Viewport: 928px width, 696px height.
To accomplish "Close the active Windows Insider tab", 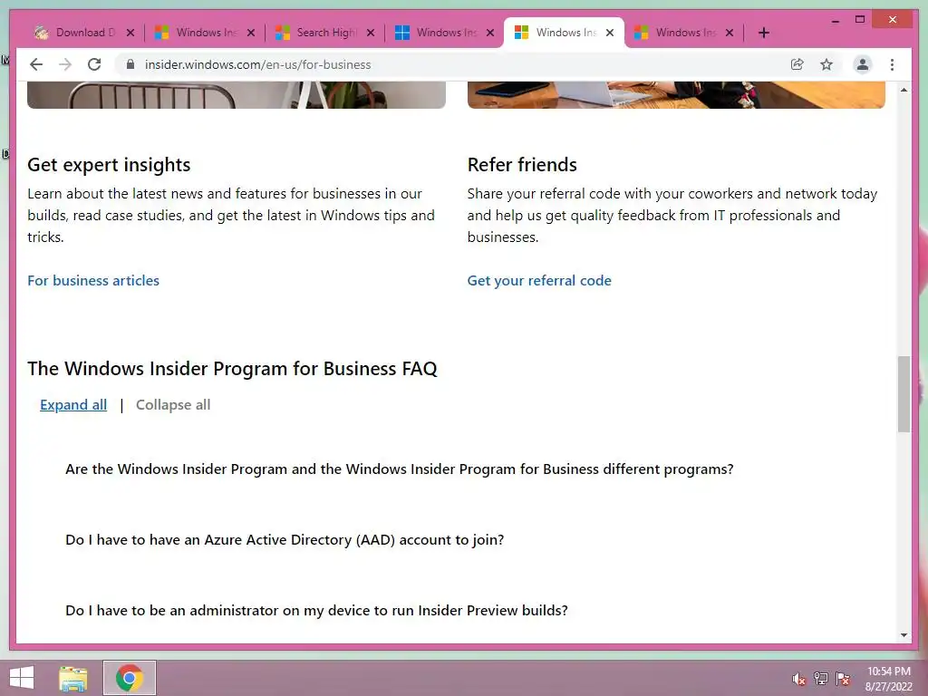I will 610,33.
